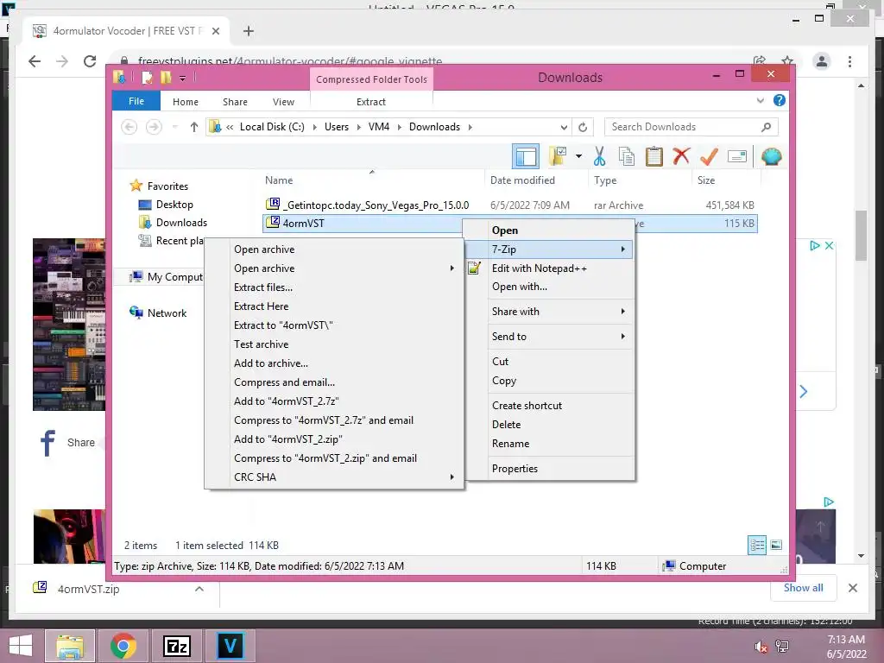Click the Paste clipboard icon in Explorer toolbar

654,156
